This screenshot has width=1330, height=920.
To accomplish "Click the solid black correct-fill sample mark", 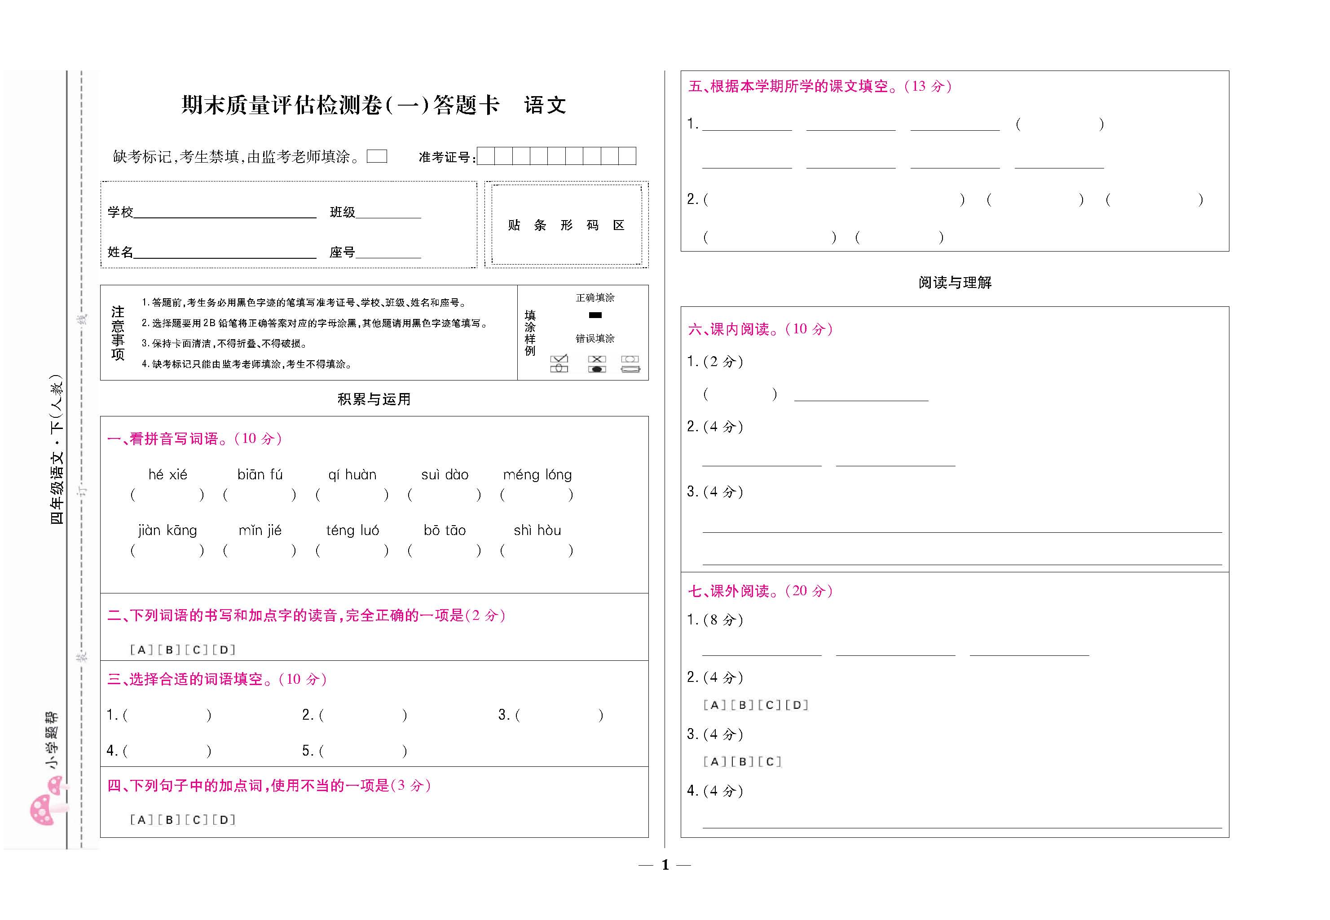I will (595, 315).
